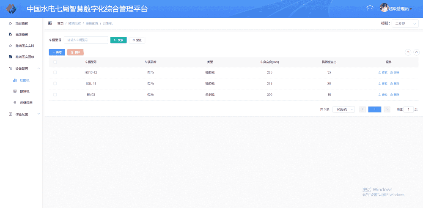
Task: Open 项目看板 in the sidebar
Action: (x=21, y=24)
